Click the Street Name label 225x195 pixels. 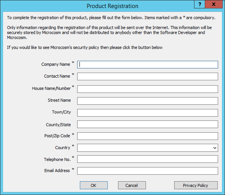(x=59, y=100)
